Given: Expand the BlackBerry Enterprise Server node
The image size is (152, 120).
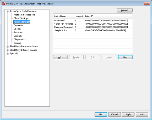Looking at the screenshot, I should (8, 47).
